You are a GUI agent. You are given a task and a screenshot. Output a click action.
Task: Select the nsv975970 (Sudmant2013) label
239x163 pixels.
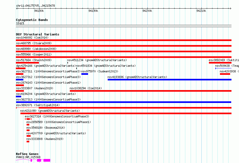(x=100, y=71)
